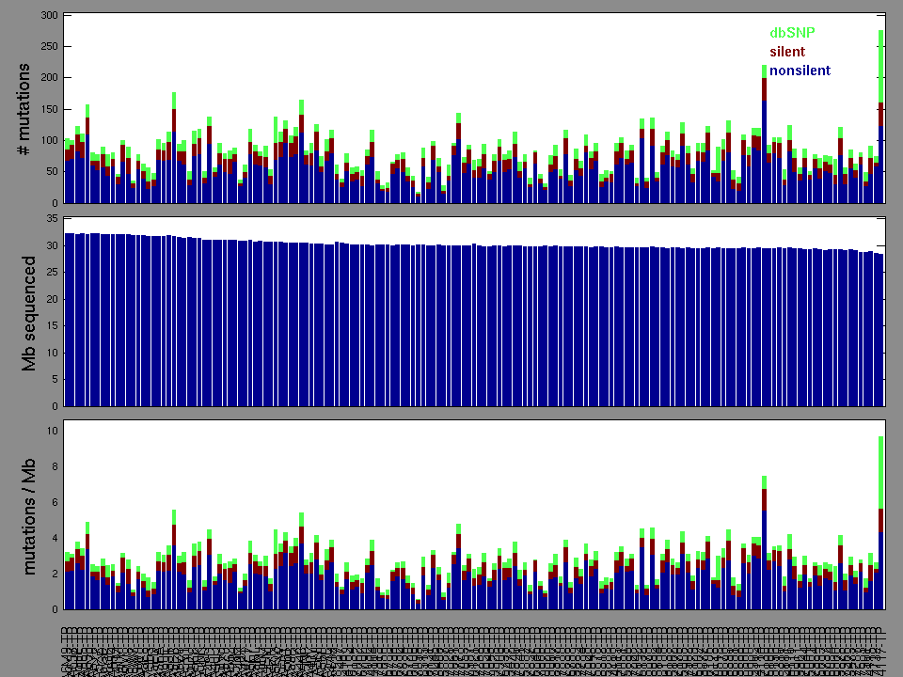The height and width of the screenshot is (677, 903).
Task: Click the silent legend label
Action: point(787,52)
